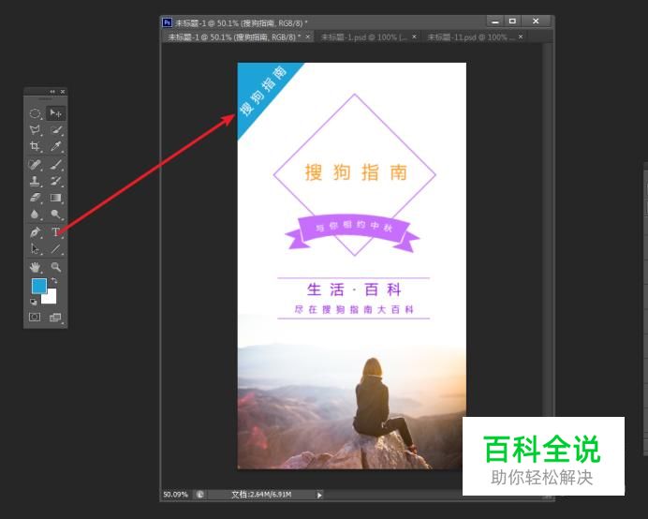Select the Eraser tool
Screen dimensions: 648x519
click(x=36, y=198)
